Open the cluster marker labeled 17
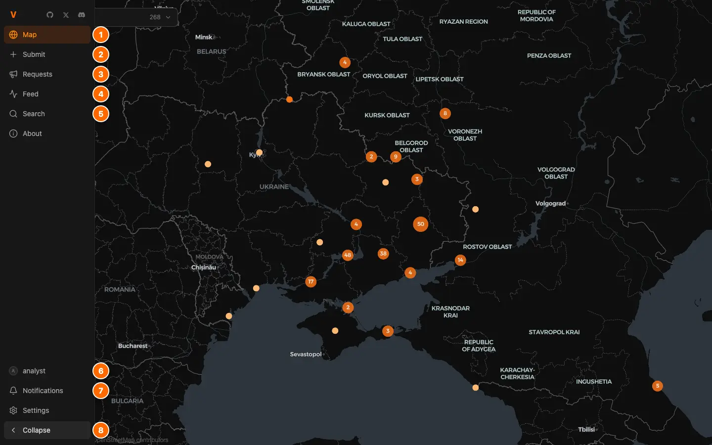This screenshot has width=712, height=445. [311, 282]
